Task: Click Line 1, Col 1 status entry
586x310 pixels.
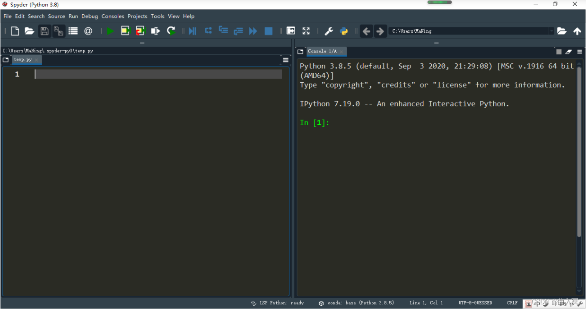Action: 427,303
